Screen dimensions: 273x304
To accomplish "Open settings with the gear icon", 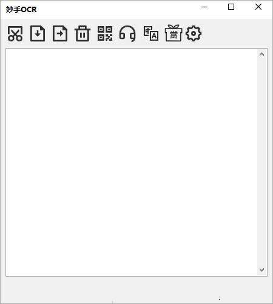I will coord(194,33).
